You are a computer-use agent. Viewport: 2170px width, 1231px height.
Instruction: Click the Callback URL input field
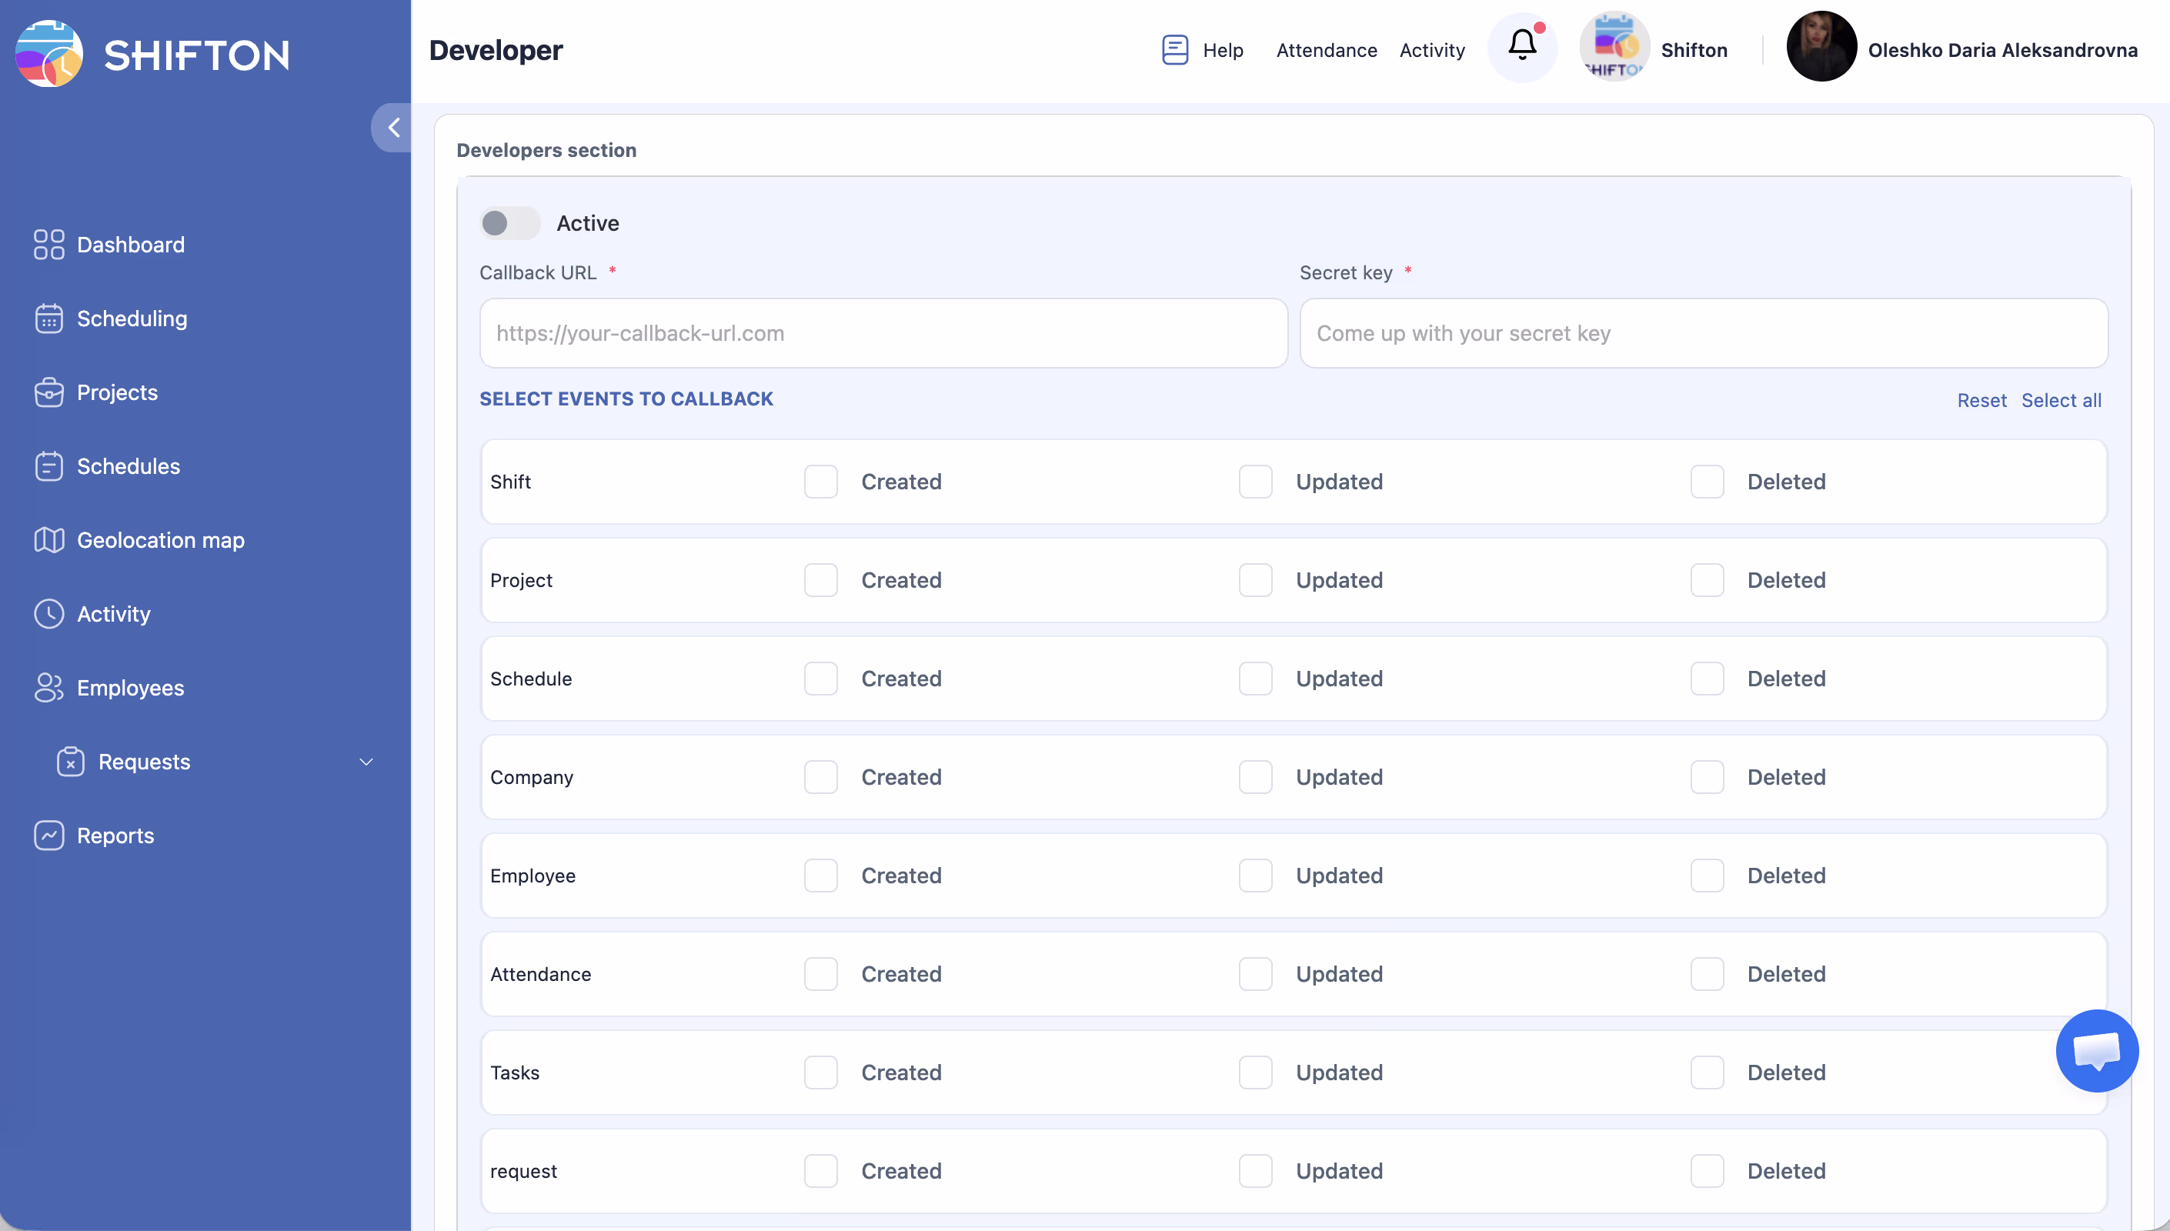pyautogui.click(x=883, y=333)
